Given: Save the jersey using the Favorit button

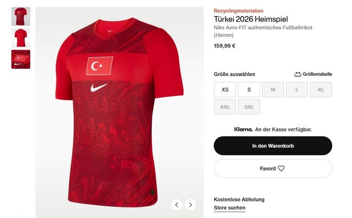Looking at the screenshot, I should coord(273,168).
